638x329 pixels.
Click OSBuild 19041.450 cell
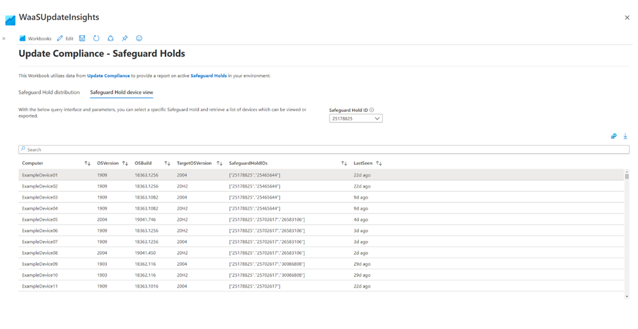tap(145, 253)
